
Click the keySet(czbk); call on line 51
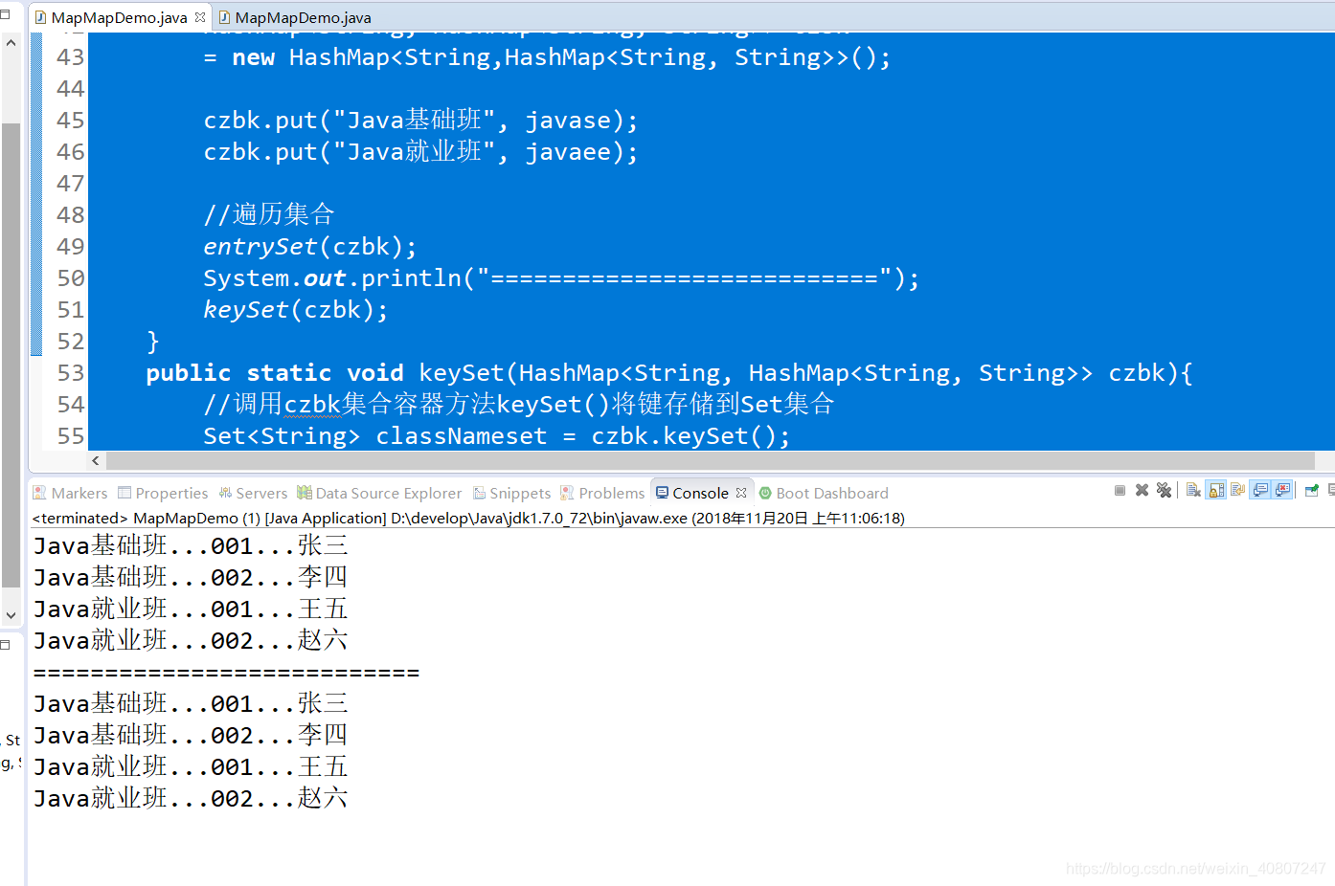click(x=296, y=310)
